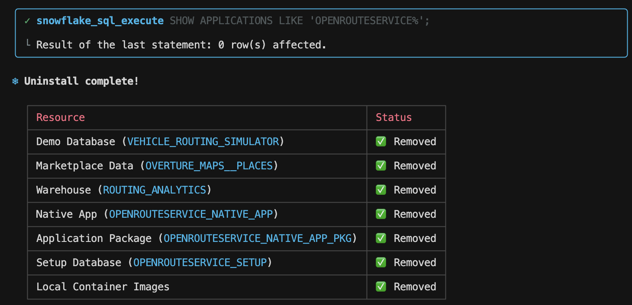
Task: Click OPENROUTESERVICE_SETUP database link
Action: click(x=200, y=263)
